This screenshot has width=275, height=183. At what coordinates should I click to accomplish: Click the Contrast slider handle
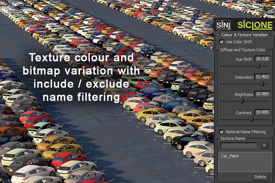[x=252, y=119]
